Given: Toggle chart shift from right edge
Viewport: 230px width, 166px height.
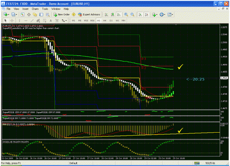Looking at the screenshot, I should (146, 14).
